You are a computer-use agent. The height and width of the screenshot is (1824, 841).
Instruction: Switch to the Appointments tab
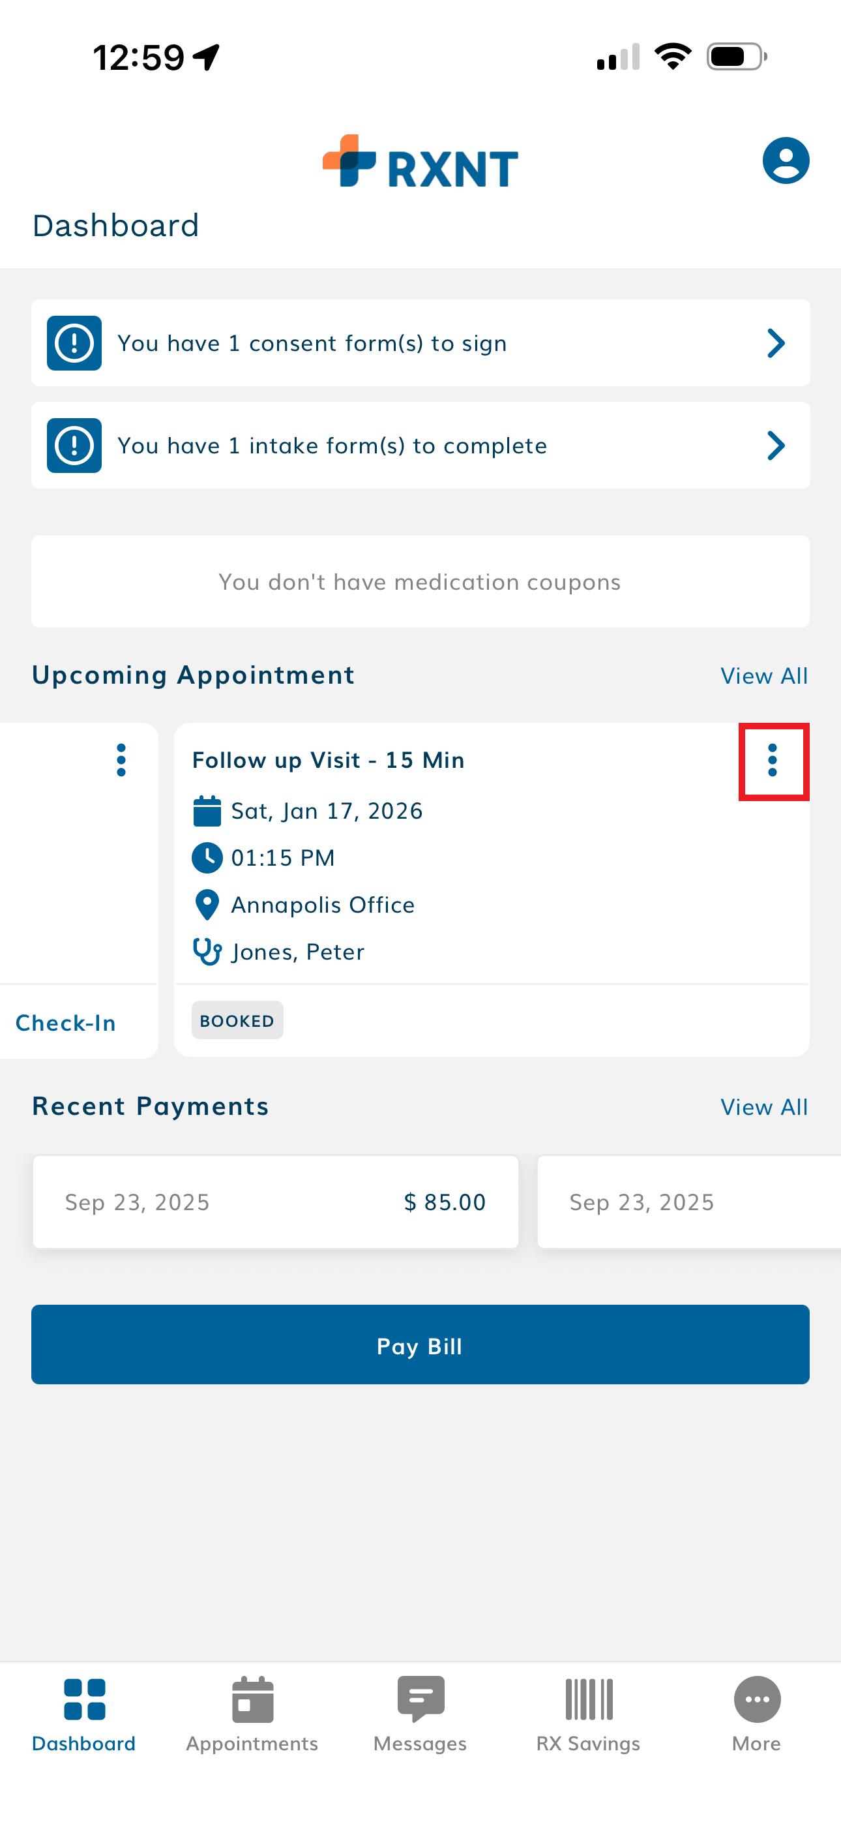[252, 1714]
